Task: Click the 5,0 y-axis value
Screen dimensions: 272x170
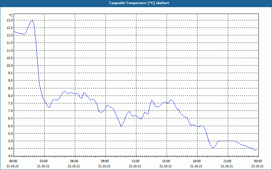Action: coord(11,141)
